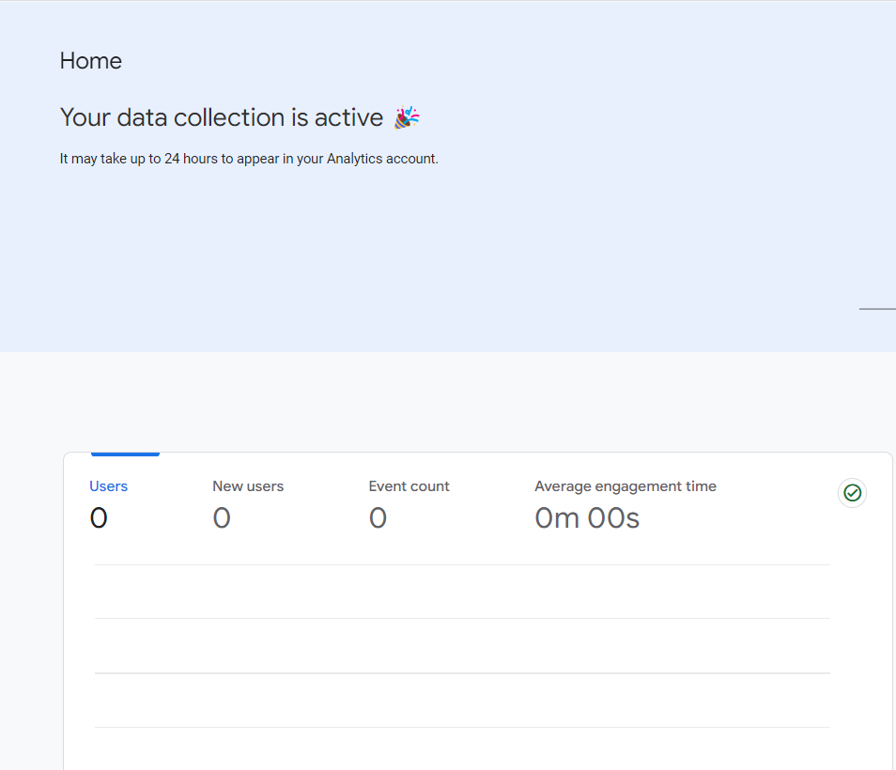The image size is (896, 770).
Task: Click the topmost chart gridline
Action: (462, 565)
